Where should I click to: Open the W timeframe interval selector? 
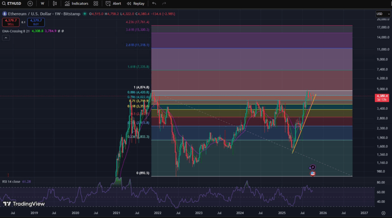42,3
